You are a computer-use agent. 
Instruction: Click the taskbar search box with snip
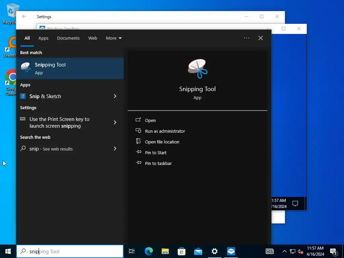pos(70,251)
